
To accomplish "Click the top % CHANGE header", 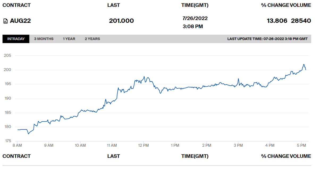I will [x=275, y=5].
